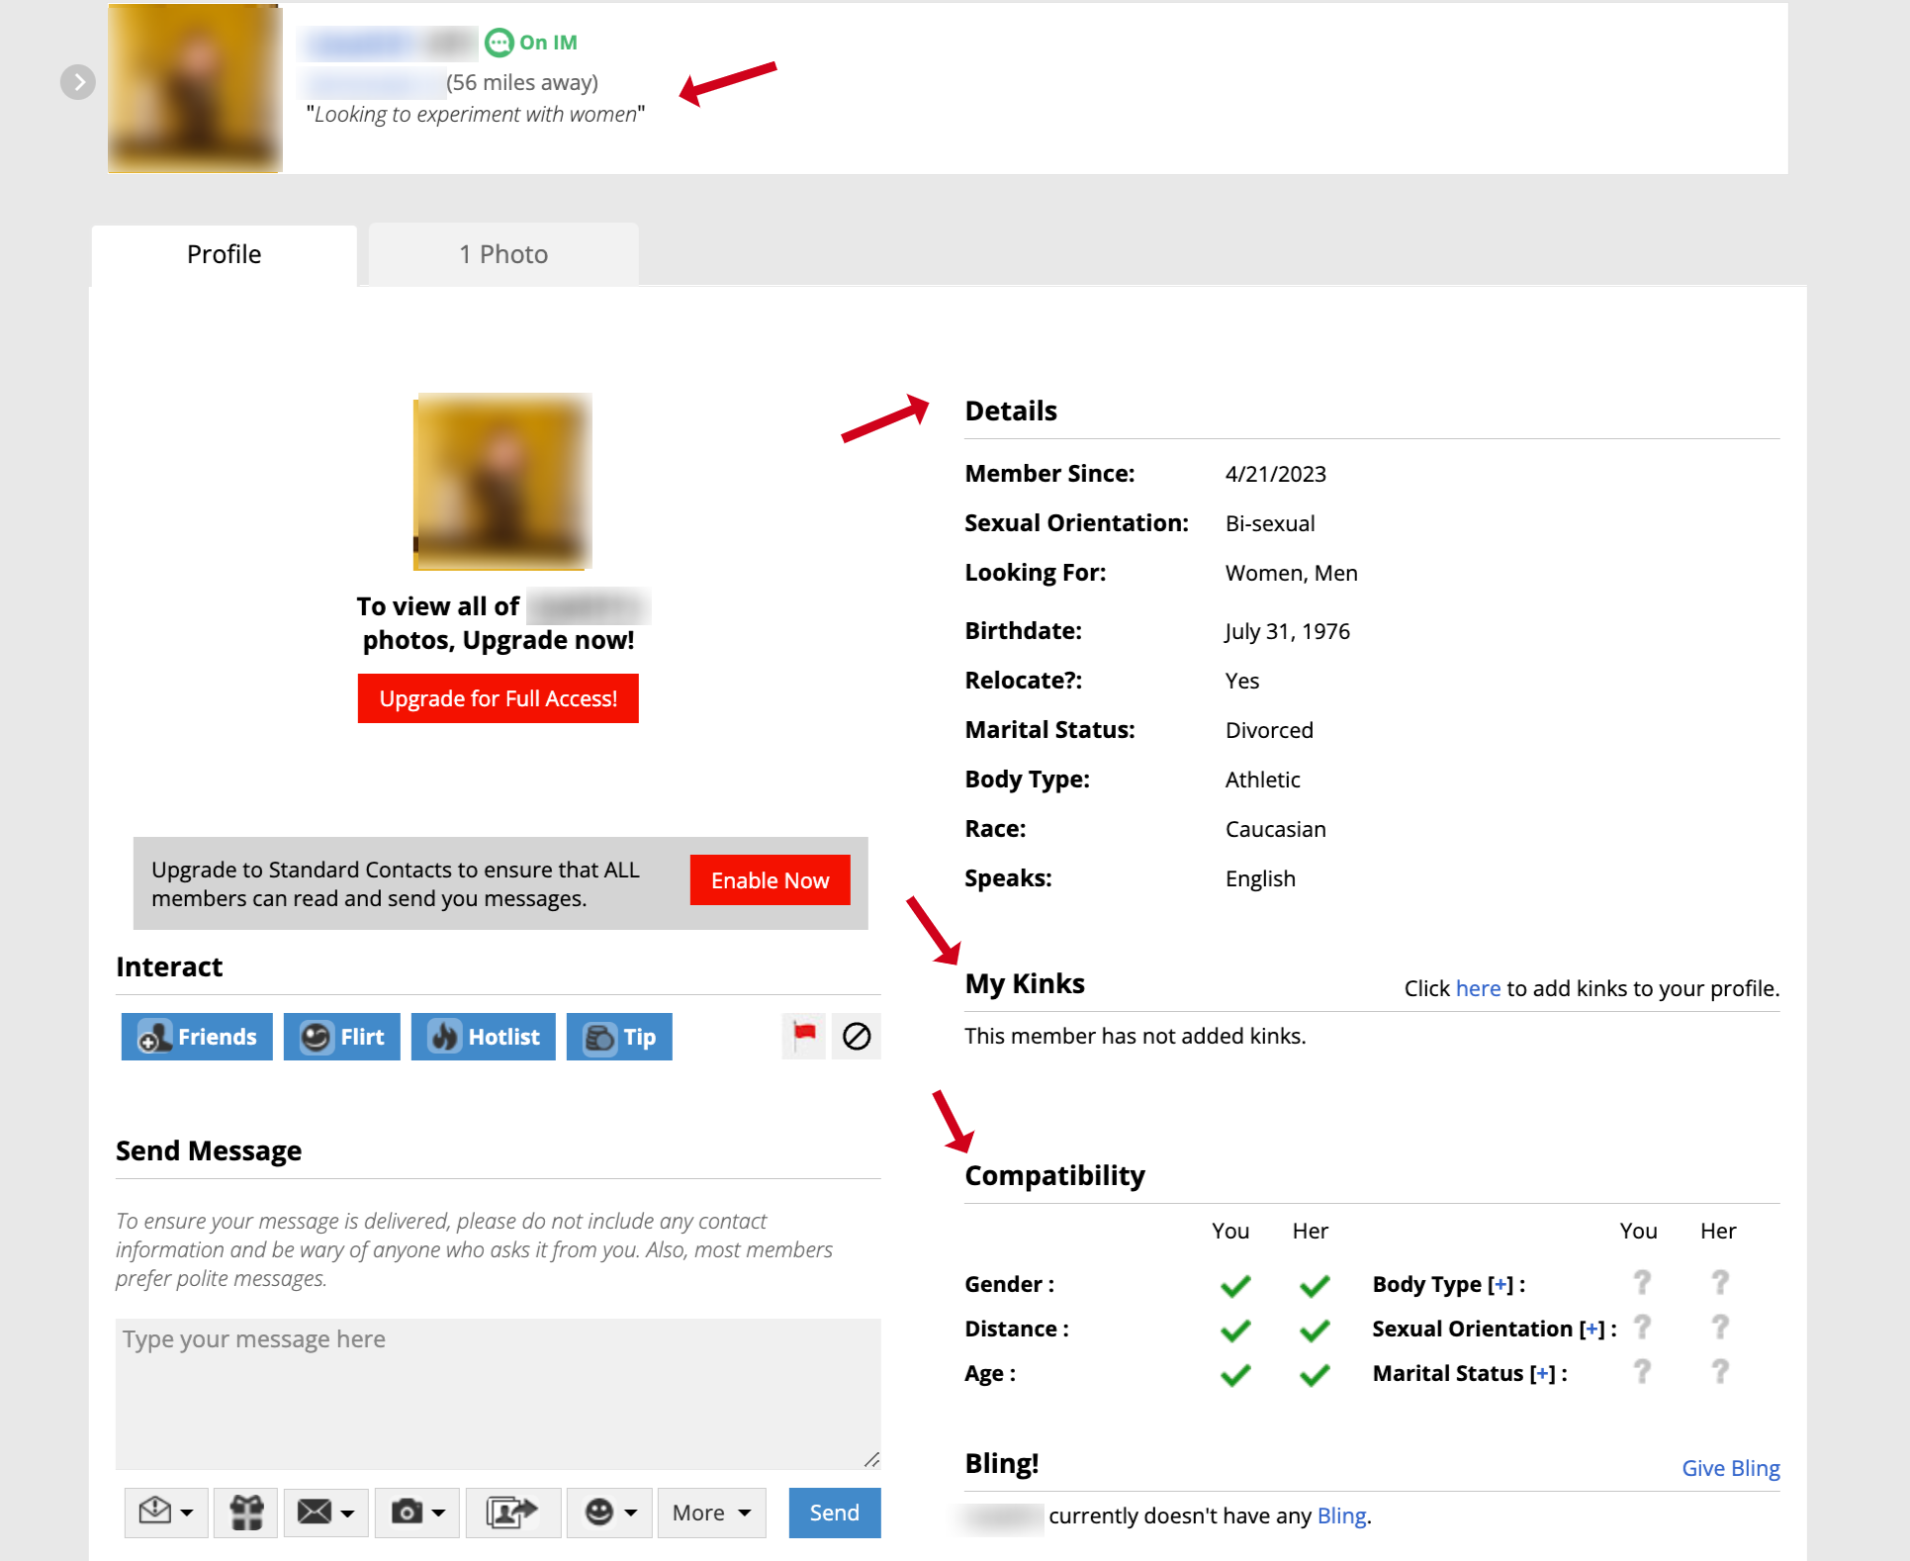This screenshot has width=1910, height=1561.
Task: Click the gift icon in message toolbar
Action: (246, 1512)
